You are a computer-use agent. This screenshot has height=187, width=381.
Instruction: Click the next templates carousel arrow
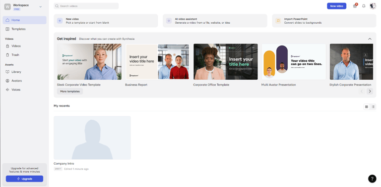click(x=370, y=92)
